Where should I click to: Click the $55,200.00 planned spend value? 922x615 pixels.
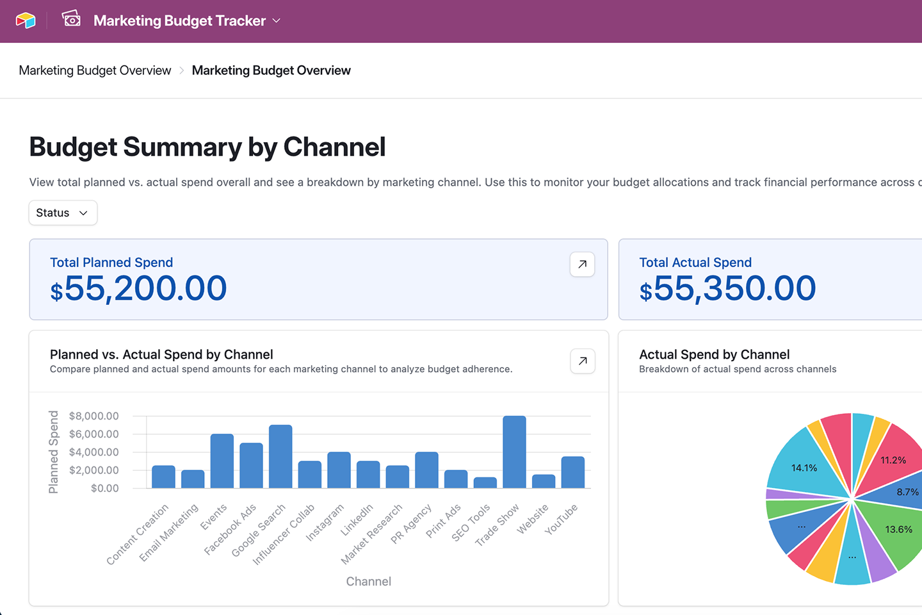tap(138, 288)
